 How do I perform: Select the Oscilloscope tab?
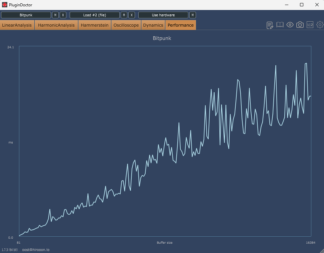[126, 25]
